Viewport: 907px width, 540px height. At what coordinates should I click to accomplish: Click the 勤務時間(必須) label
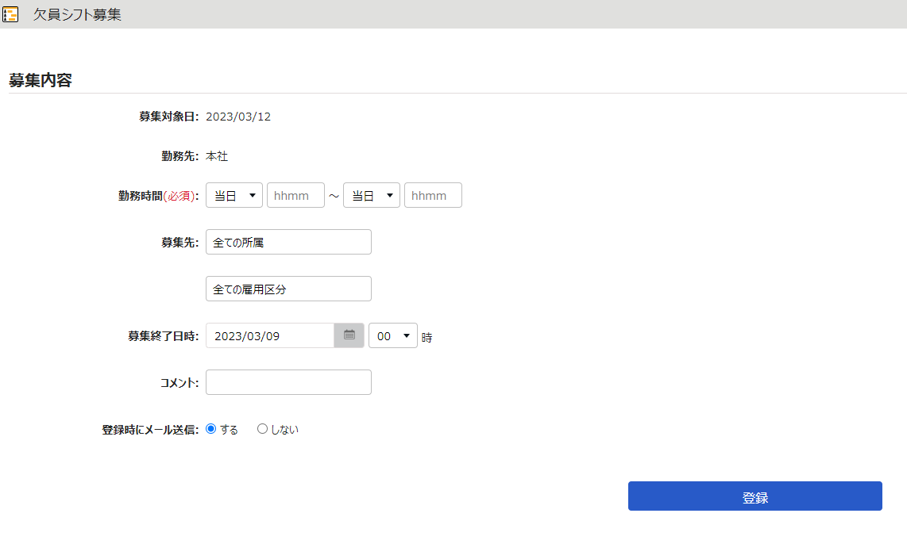pyautogui.click(x=158, y=196)
